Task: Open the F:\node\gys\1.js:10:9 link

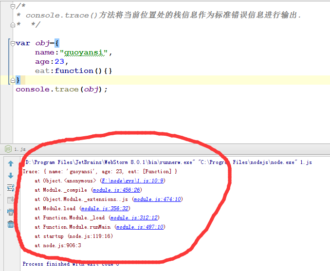Action: (132, 181)
